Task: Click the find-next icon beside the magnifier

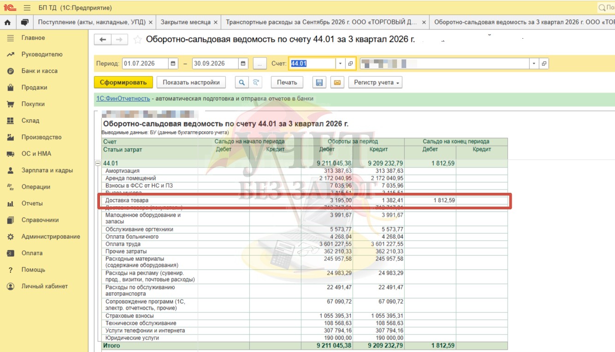Action: coord(255,82)
